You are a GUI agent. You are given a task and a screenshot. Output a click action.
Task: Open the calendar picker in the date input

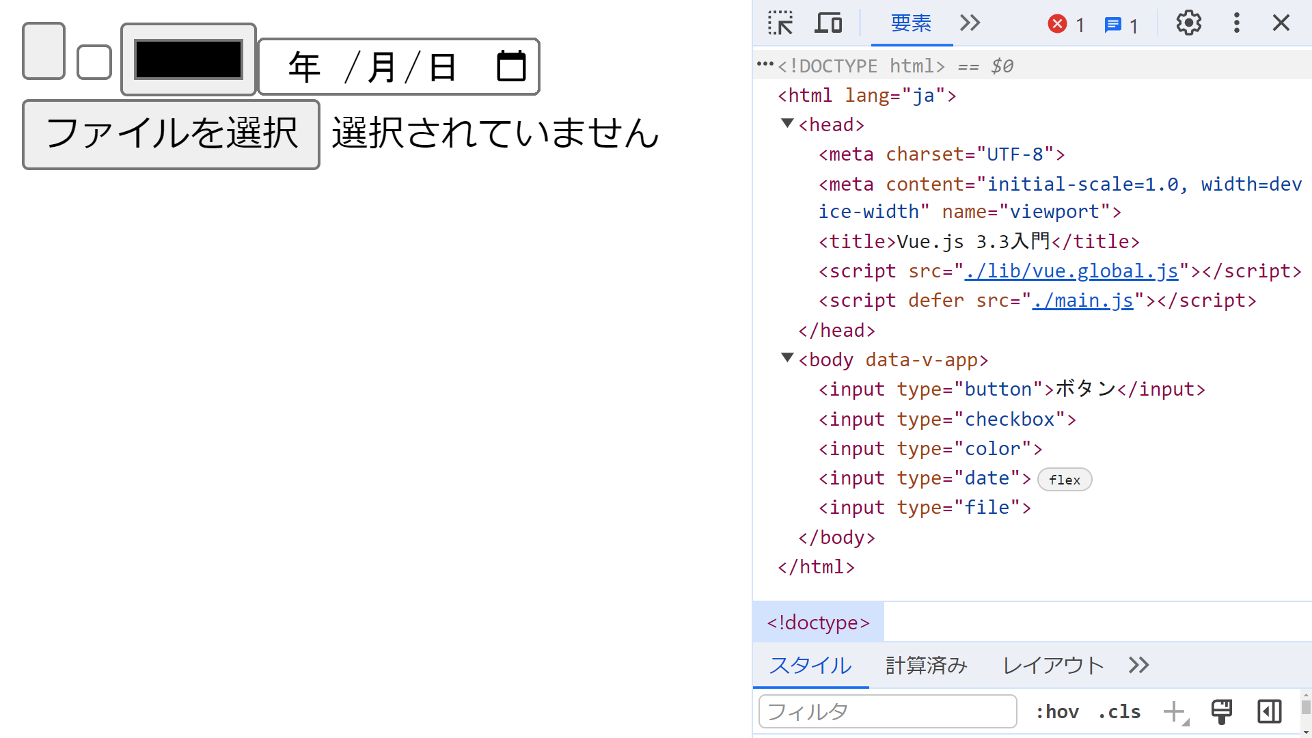tap(511, 66)
